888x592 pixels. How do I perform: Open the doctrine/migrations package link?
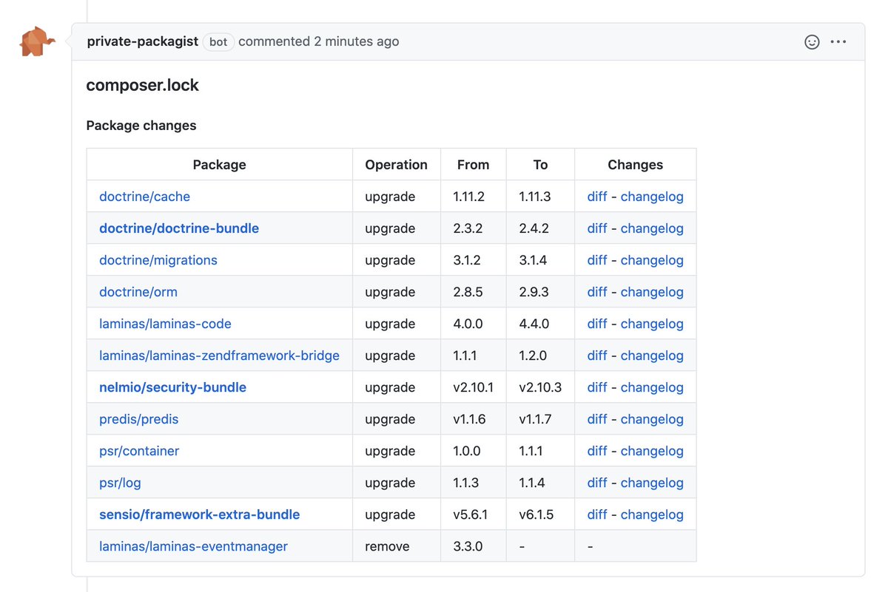(x=158, y=260)
